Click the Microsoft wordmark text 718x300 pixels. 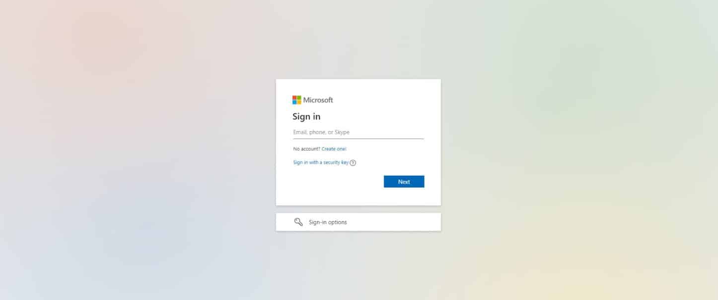318,100
